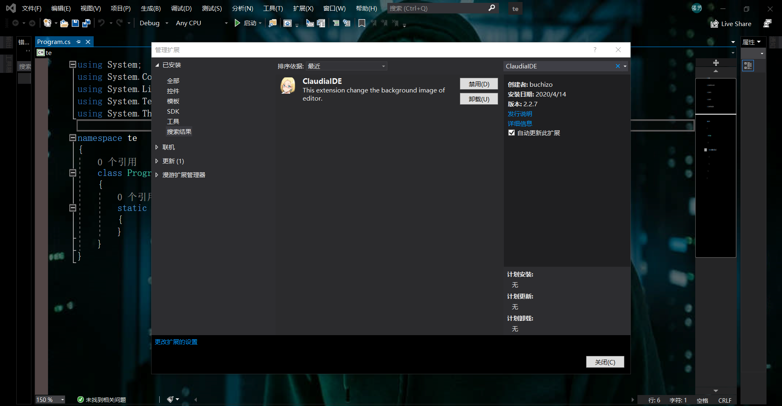Screen dimensions: 782x406
Task: Open the search box dropdown arrow in the dialog
Action: 625,66
